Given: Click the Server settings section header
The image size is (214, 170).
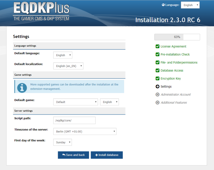Looking at the screenshot, I should coord(69,111).
